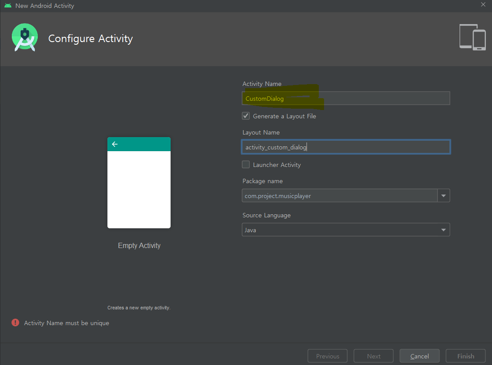Viewport: 492px width, 365px height.
Task: Click the 'Creates a new empty activity.' description
Action: click(139, 308)
